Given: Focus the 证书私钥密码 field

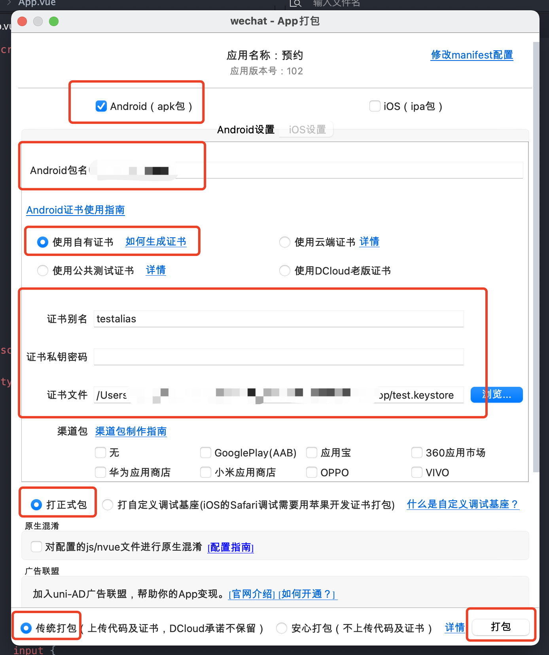Looking at the screenshot, I should tap(278, 357).
